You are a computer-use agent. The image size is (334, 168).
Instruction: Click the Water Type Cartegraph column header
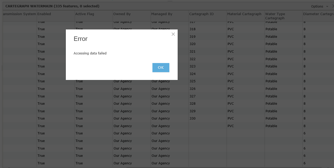pos(275,16)
